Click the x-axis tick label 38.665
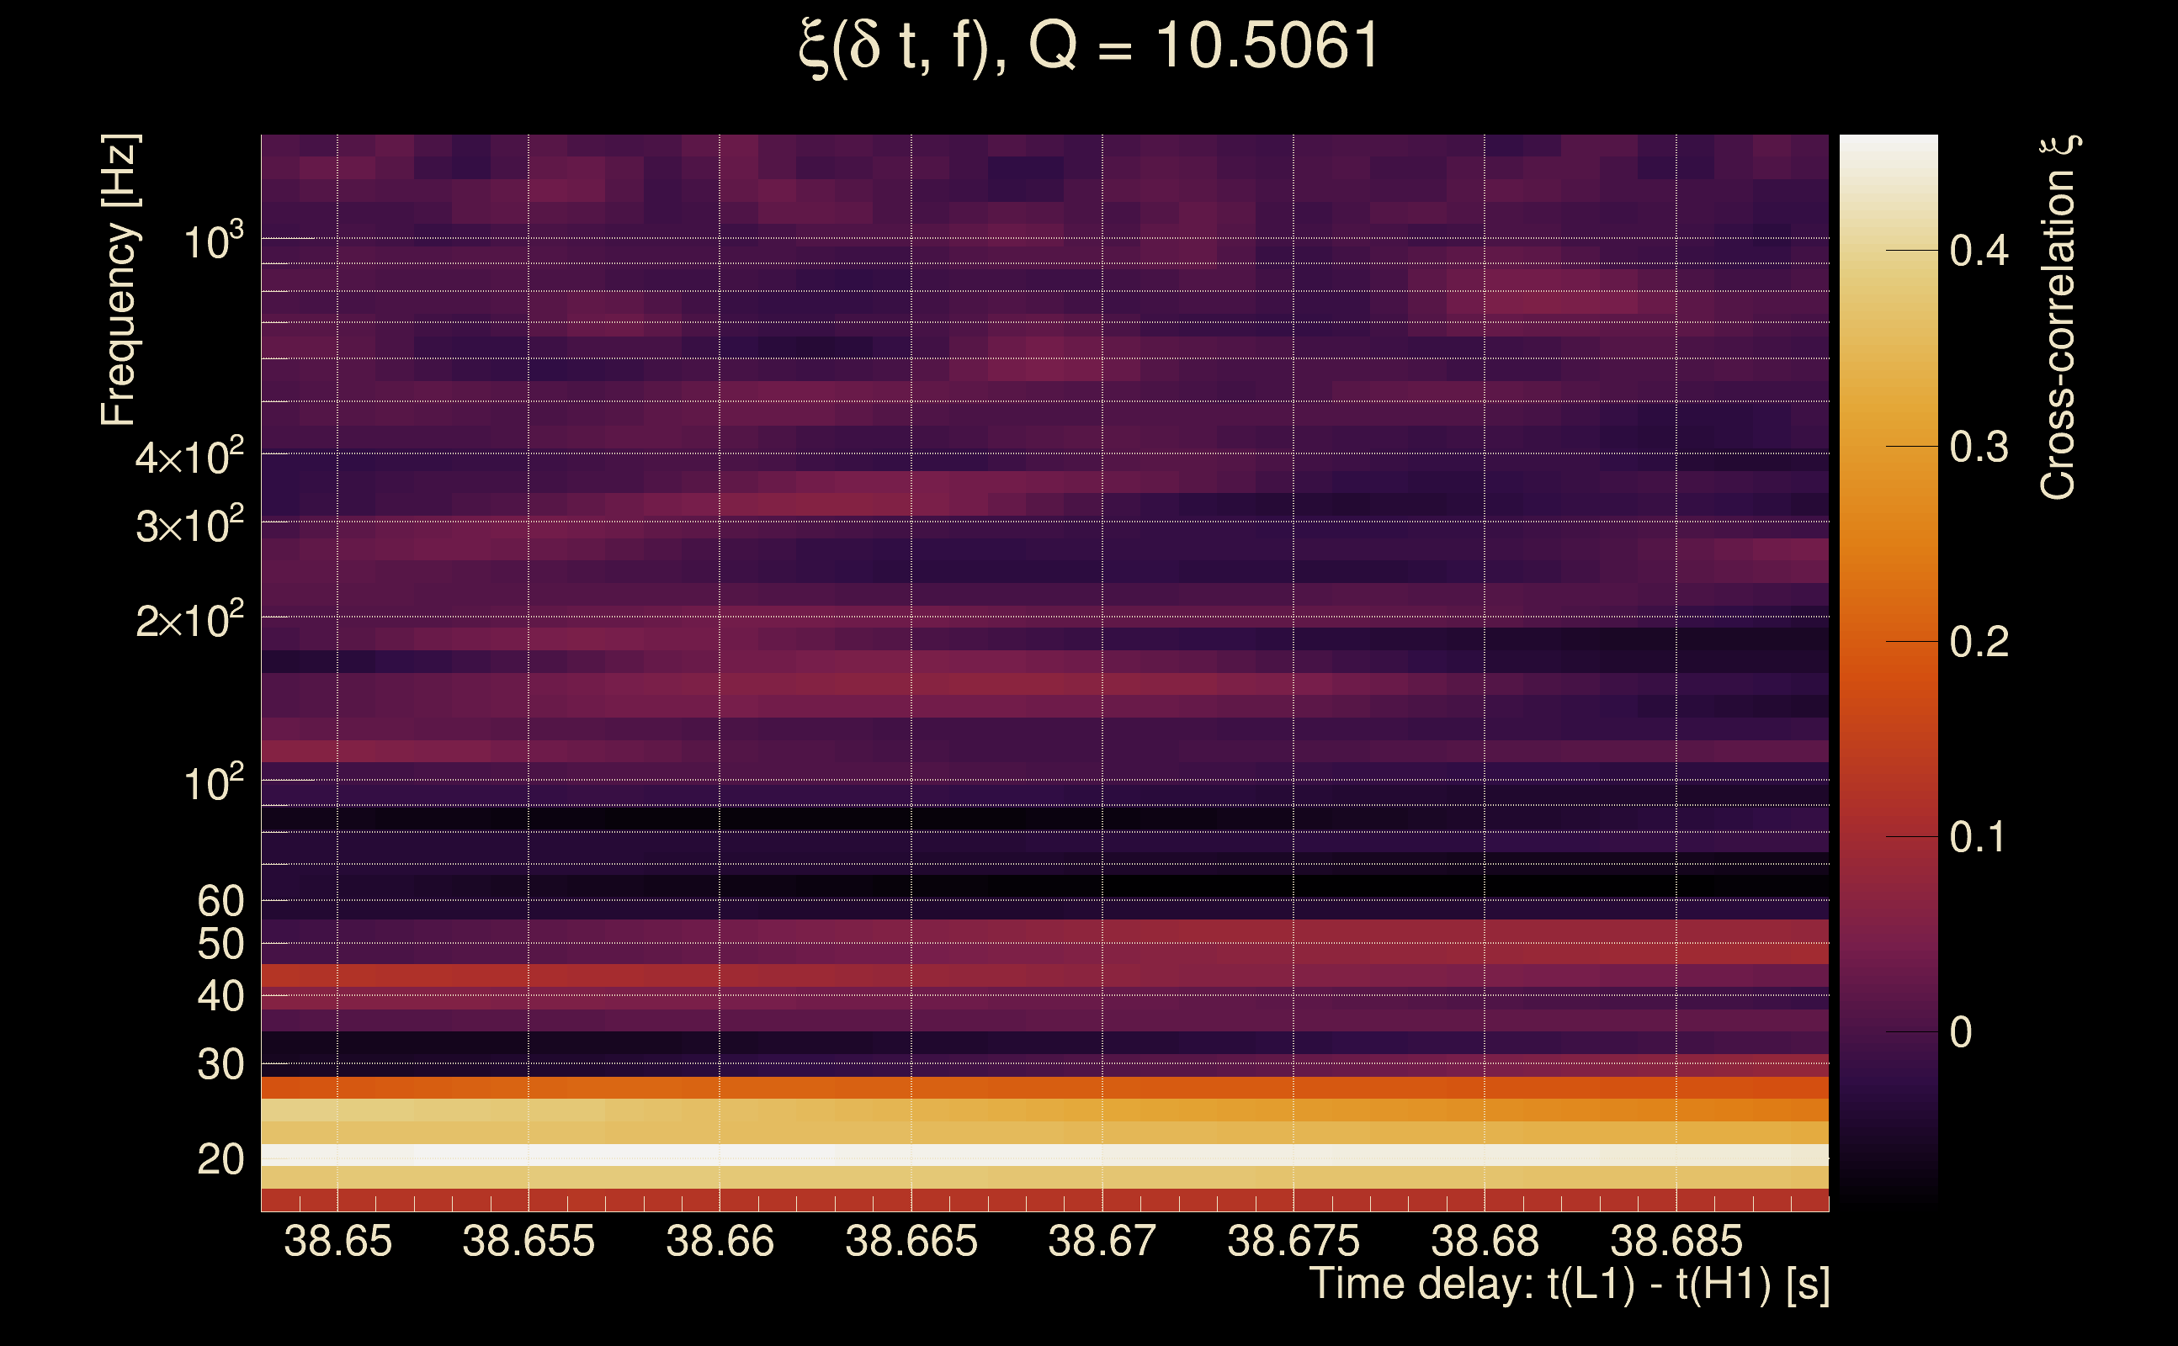This screenshot has height=1346, width=2178. point(911,1241)
